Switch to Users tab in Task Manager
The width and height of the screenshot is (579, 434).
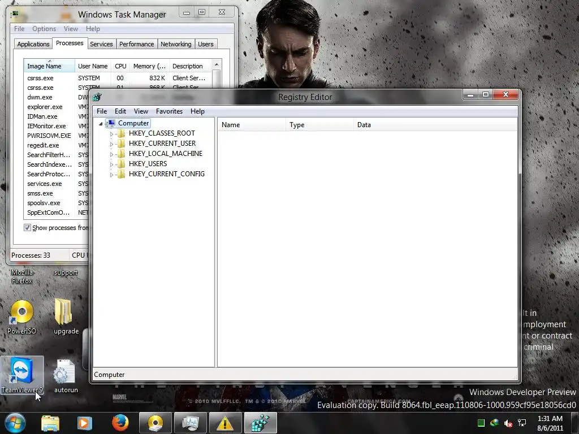(x=206, y=44)
